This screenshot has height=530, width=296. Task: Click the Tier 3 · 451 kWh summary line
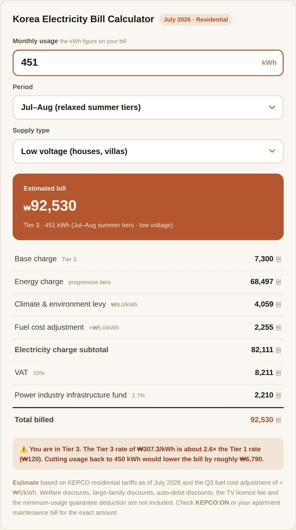(x=98, y=225)
